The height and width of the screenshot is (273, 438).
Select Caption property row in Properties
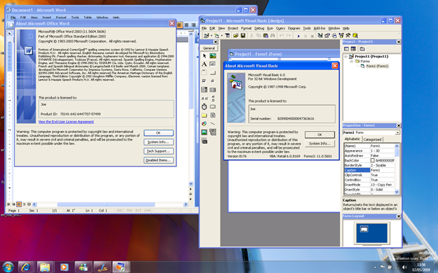369,170
